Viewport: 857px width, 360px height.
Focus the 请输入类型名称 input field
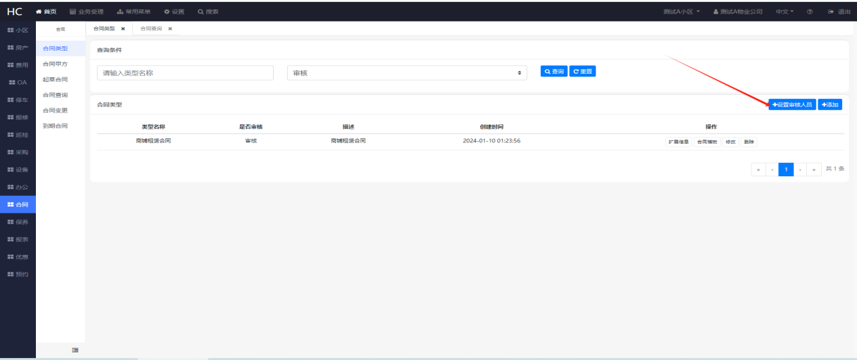pyautogui.click(x=185, y=73)
